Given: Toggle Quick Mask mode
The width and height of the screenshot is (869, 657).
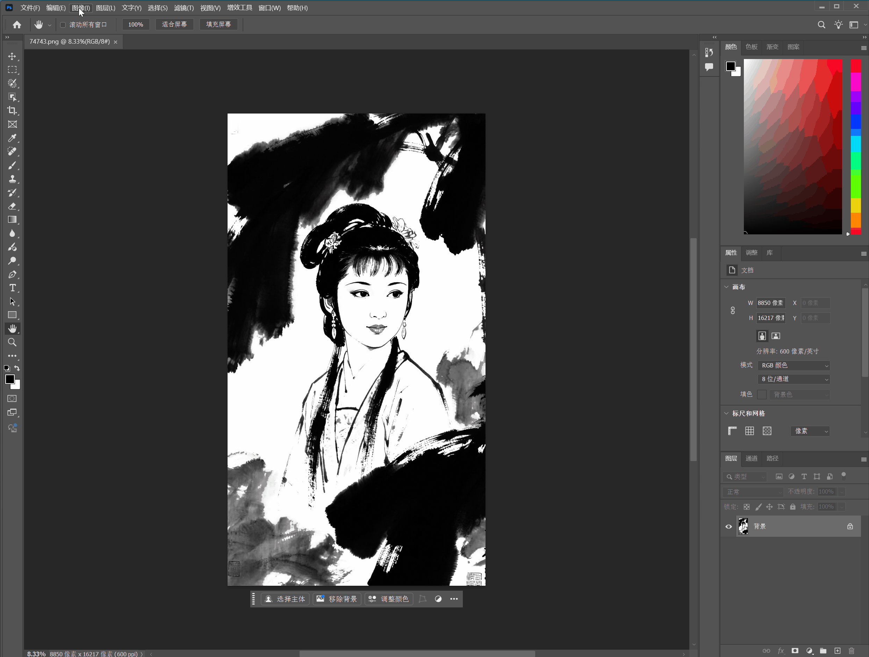Looking at the screenshot, I should [x=12, y=399].
